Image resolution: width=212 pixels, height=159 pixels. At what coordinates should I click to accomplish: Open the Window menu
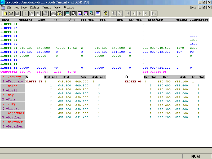[69, 7]
